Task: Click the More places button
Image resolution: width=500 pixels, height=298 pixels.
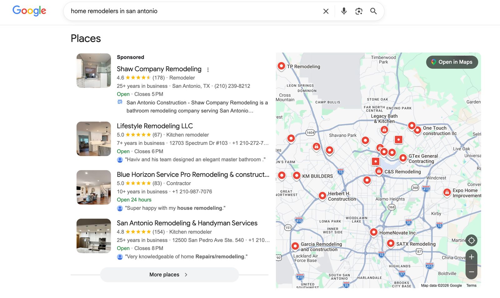Action: click(x=169, y=275)
